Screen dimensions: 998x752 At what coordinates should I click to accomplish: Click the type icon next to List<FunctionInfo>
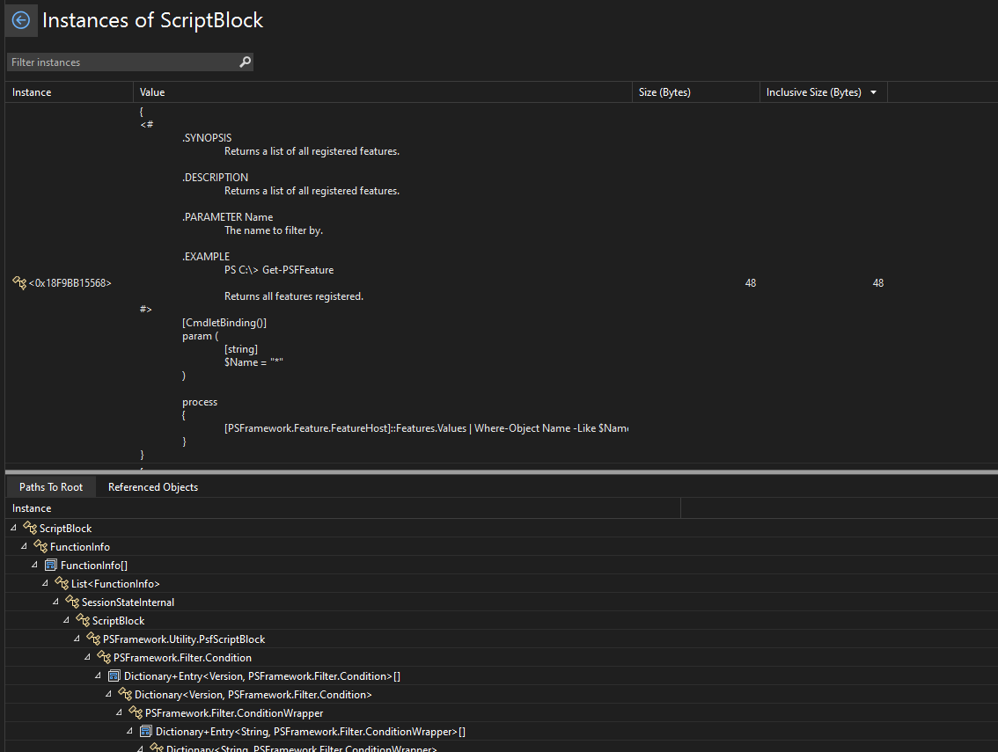[61, 583]
